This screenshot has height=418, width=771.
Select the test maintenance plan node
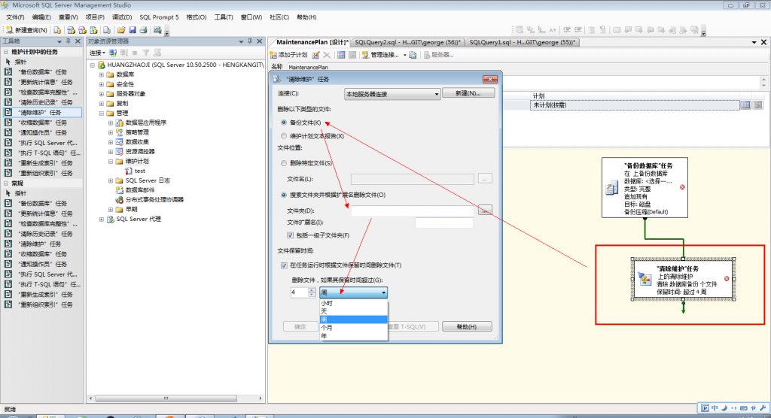pos(139,171)
